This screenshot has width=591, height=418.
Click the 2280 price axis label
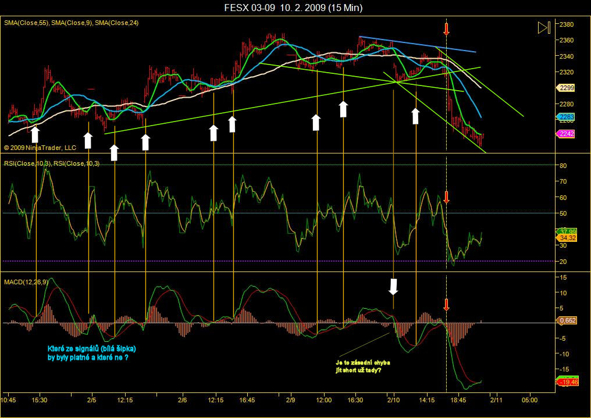point(567,104)
